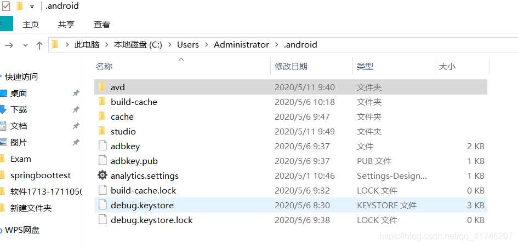Viewport: 518px width, 246px height.
Task: Click the studio folder icon
Action: tap(101, 131)
